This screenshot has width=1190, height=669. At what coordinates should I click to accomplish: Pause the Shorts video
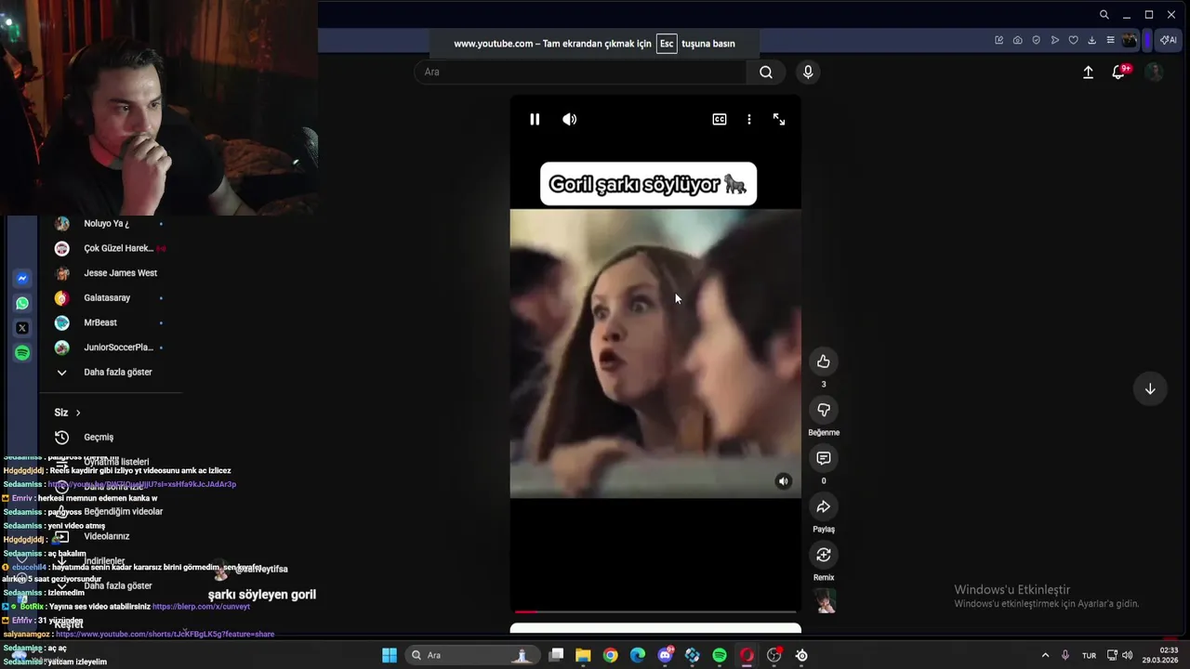tap(535, 119)
